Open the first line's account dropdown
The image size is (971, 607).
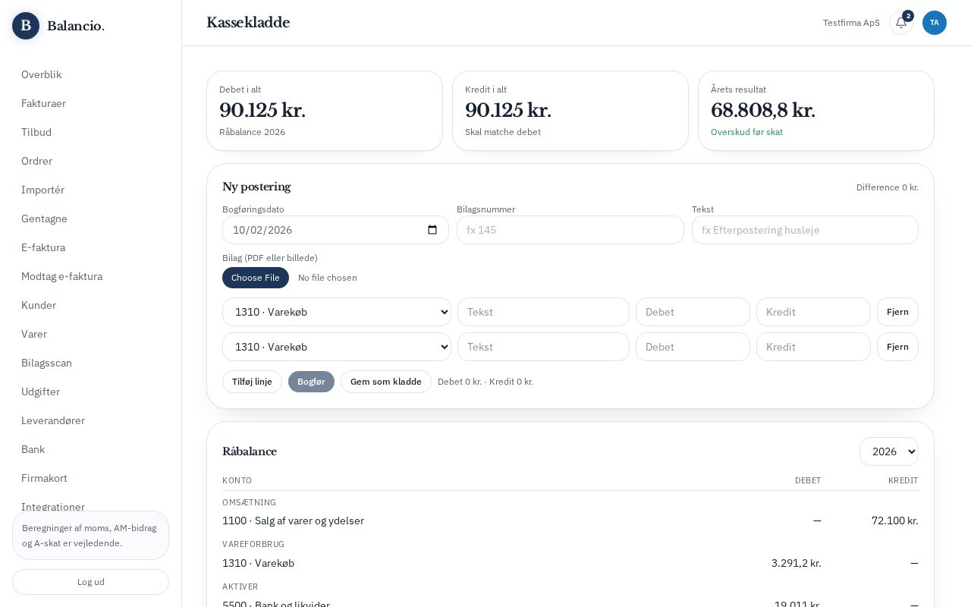coord(337,312)
